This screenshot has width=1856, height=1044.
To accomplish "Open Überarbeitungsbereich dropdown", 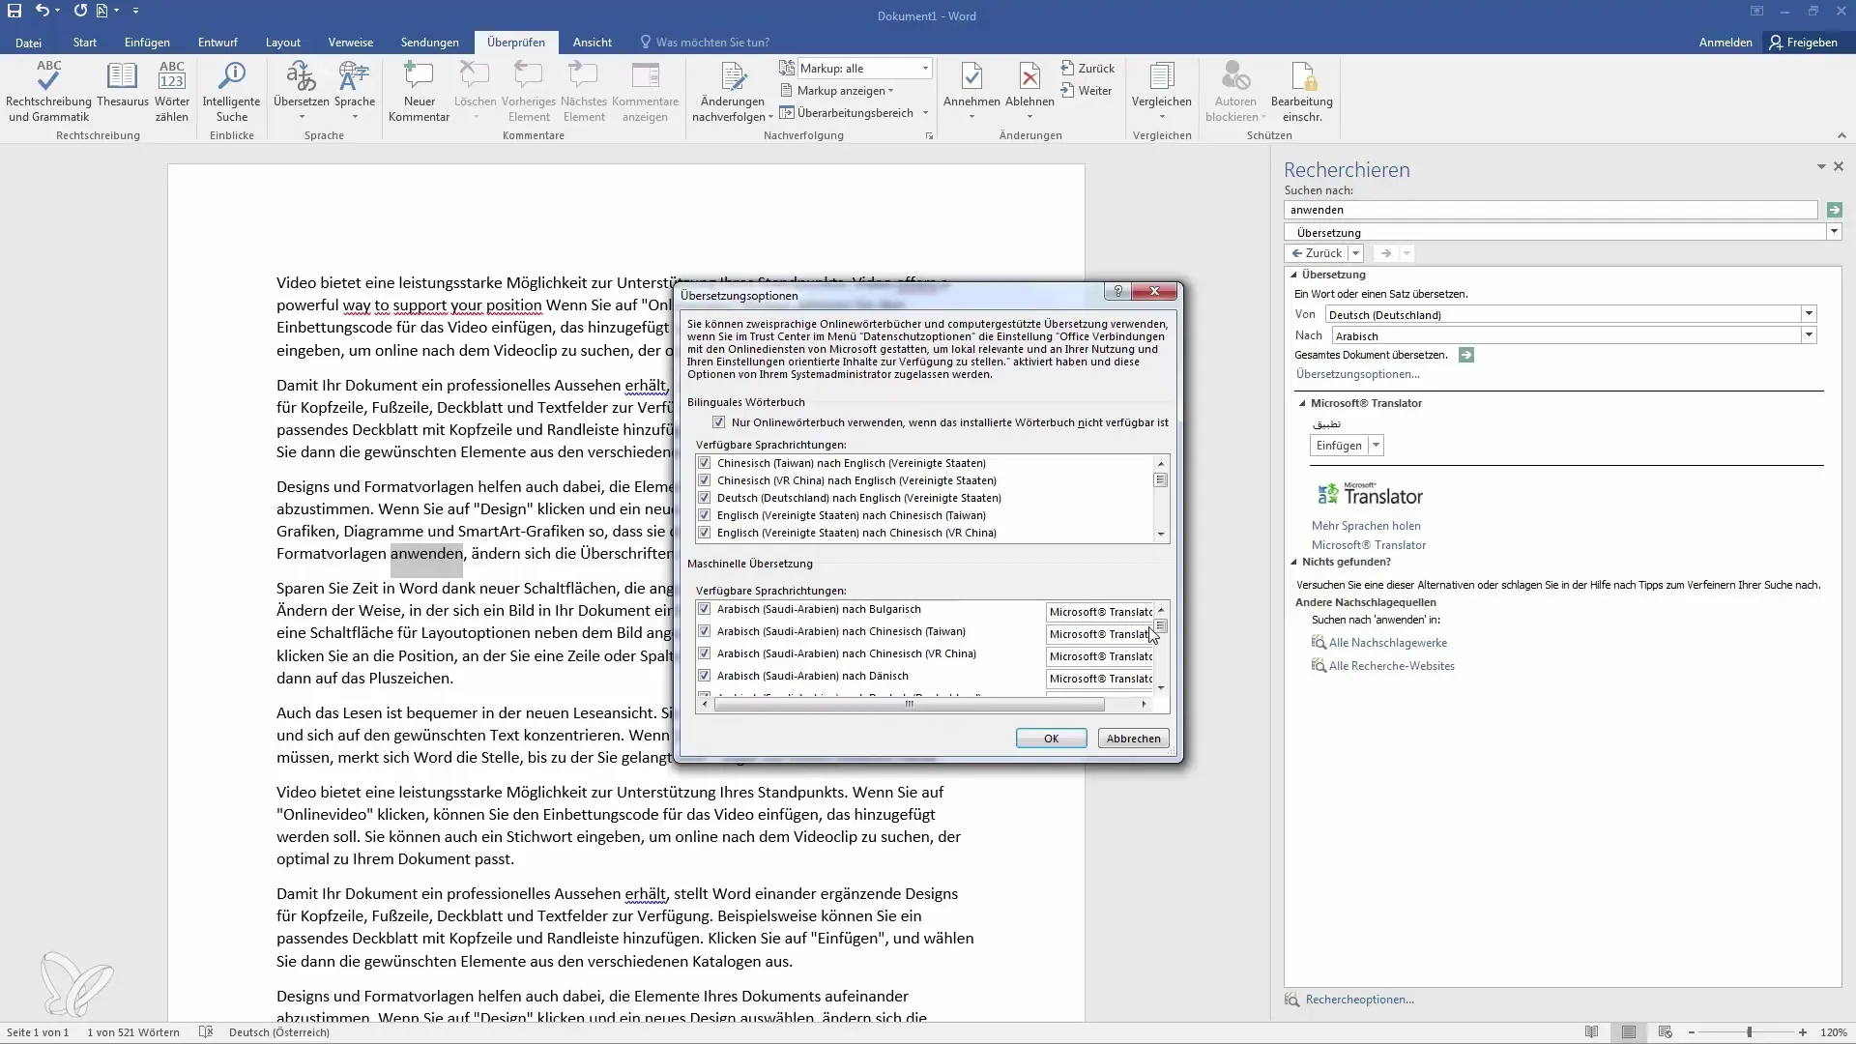I will click(x=925, y=113).
